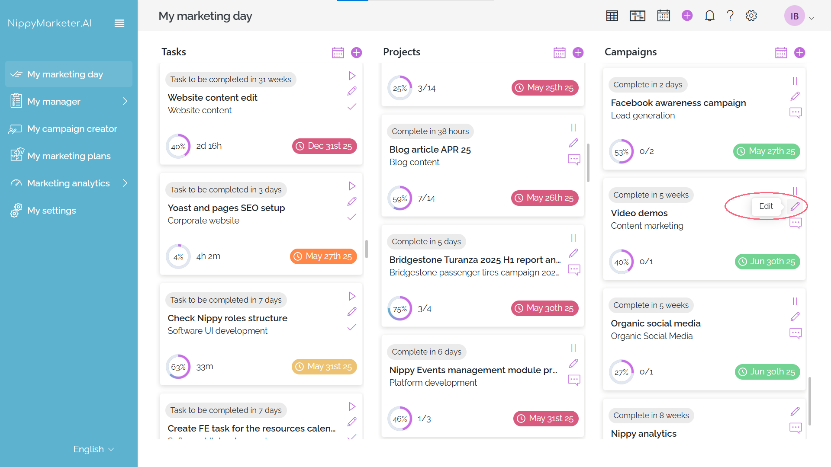Open the IB user account dropdown
Viewport: 831px width, 467px height.
pyautogui.click(x=799, y=16)
